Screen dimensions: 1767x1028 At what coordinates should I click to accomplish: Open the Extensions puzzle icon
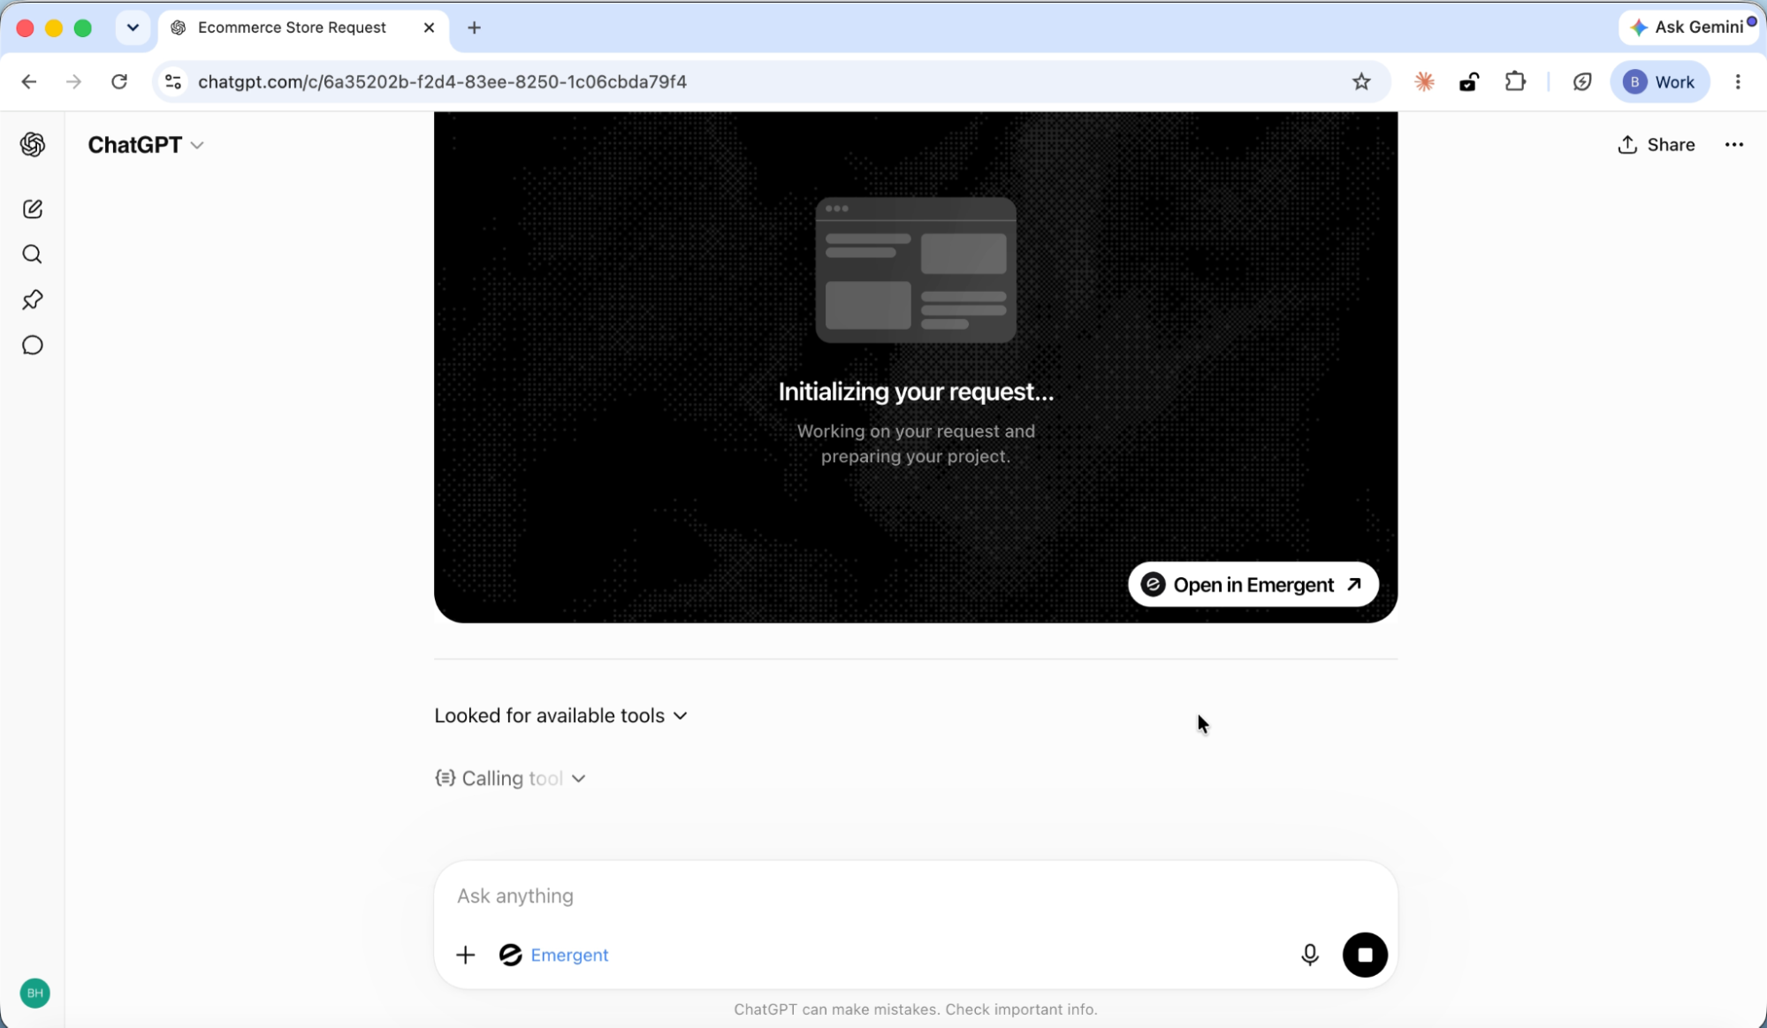click(x=1515, y=81)
